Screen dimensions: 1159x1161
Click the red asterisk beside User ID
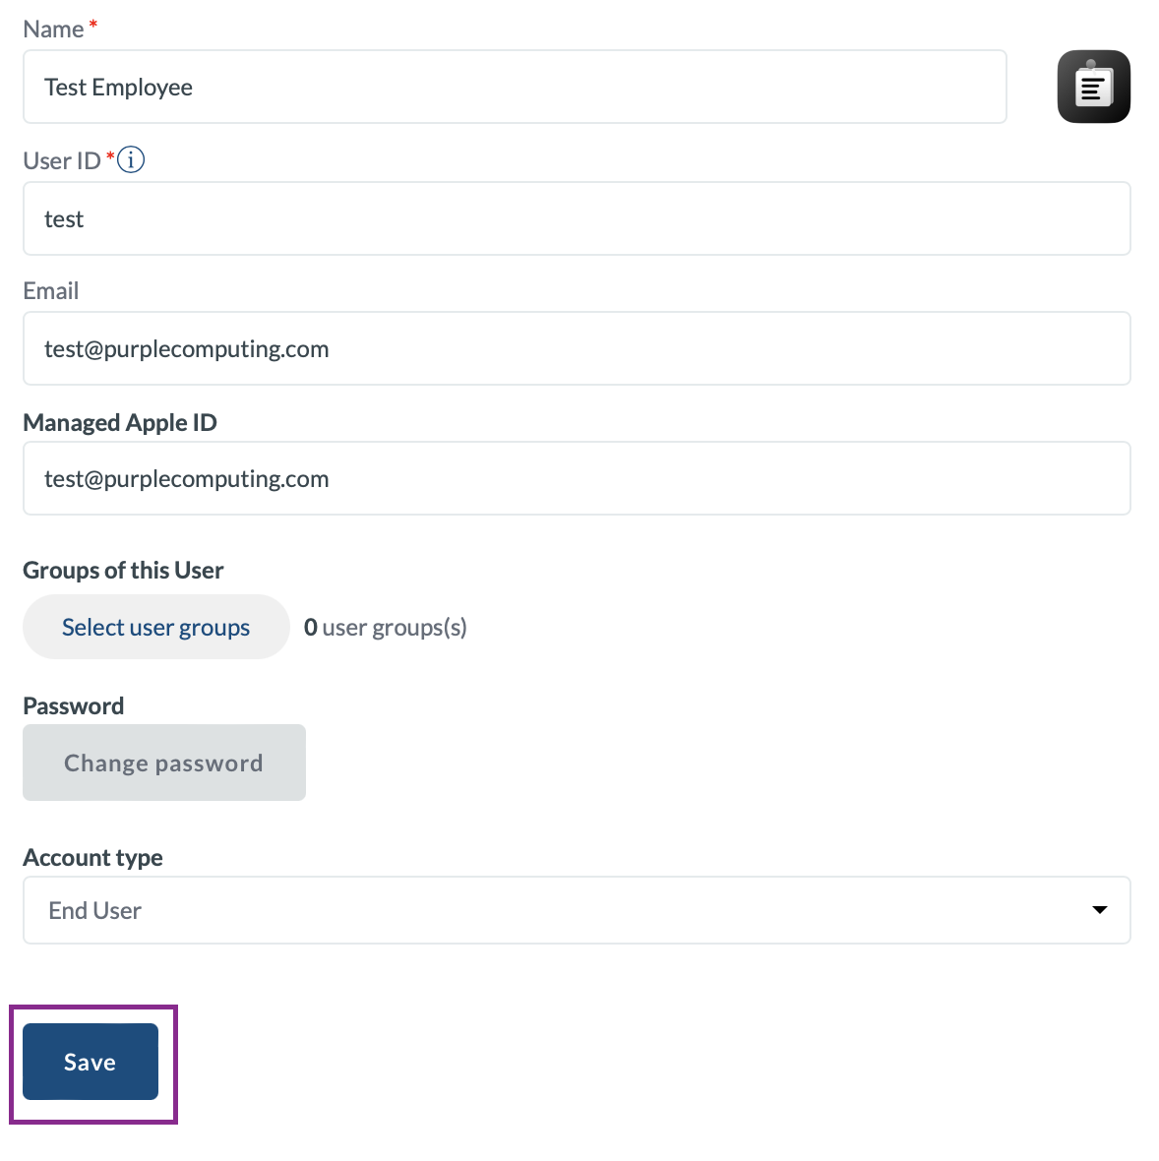click(x=111, y=153)
